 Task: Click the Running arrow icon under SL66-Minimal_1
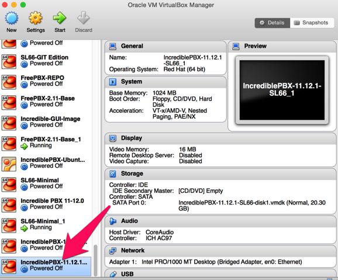tap(24, 229)
